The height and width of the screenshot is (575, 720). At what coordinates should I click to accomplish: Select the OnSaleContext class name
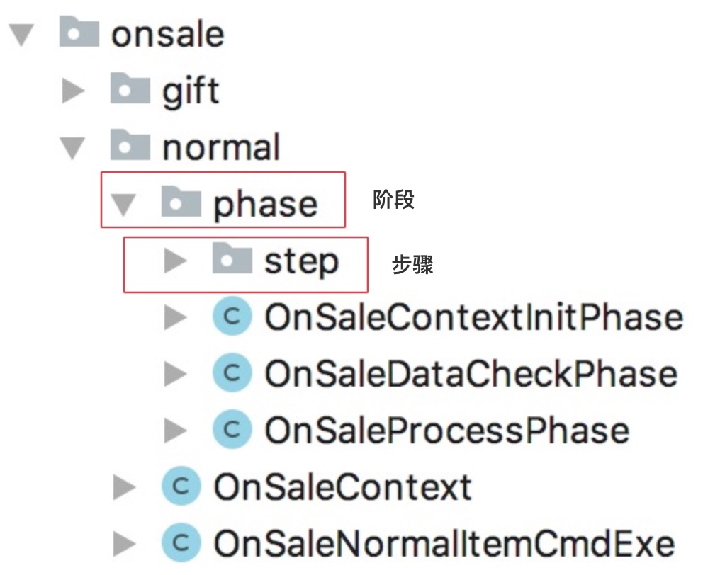(342, 487)
